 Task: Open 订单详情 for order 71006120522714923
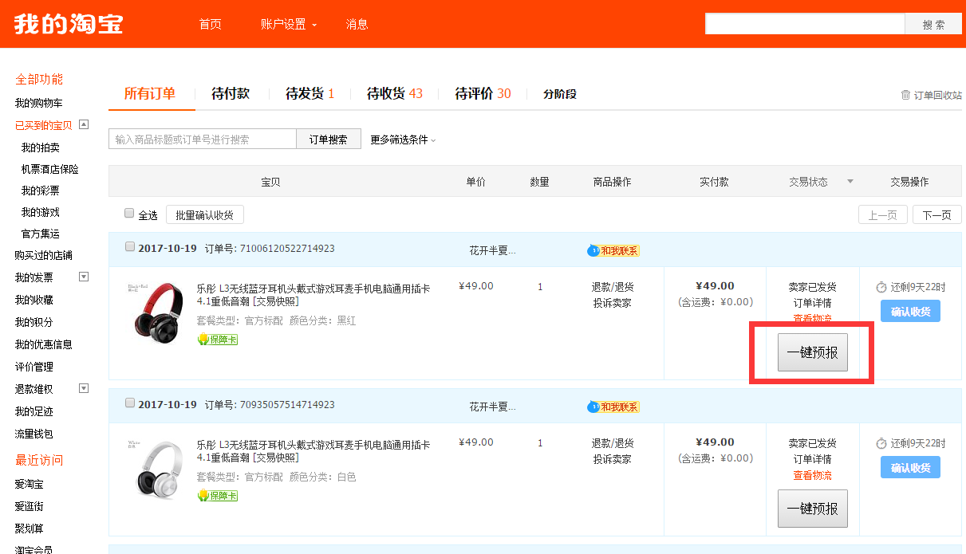[813, 303]
